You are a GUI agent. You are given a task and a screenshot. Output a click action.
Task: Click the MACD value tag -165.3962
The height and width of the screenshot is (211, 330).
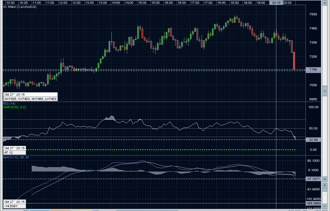click(x=313, y=203)
